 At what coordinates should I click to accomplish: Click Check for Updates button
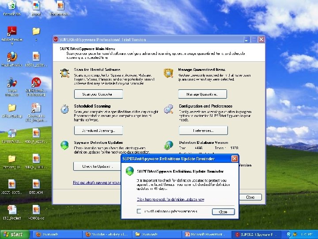pyautogui.click(x=97, y=166)
